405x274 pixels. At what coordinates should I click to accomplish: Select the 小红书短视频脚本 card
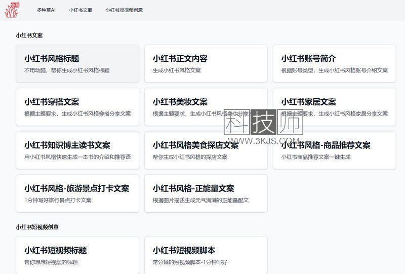[x=206, y=255]
